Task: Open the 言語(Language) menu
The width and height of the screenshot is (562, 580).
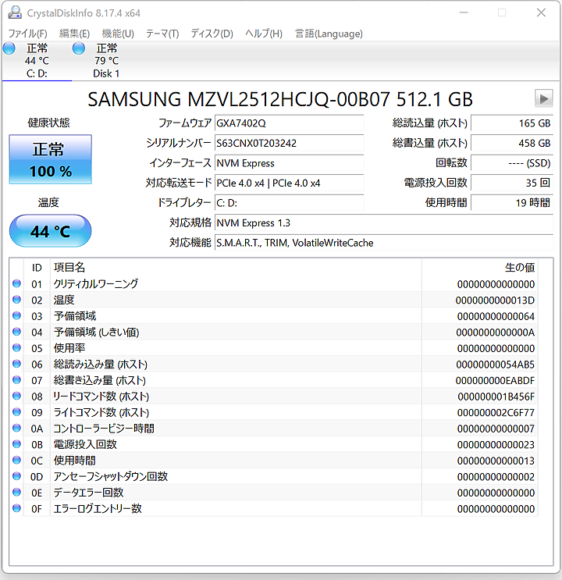Action: (x=329, y=34)
